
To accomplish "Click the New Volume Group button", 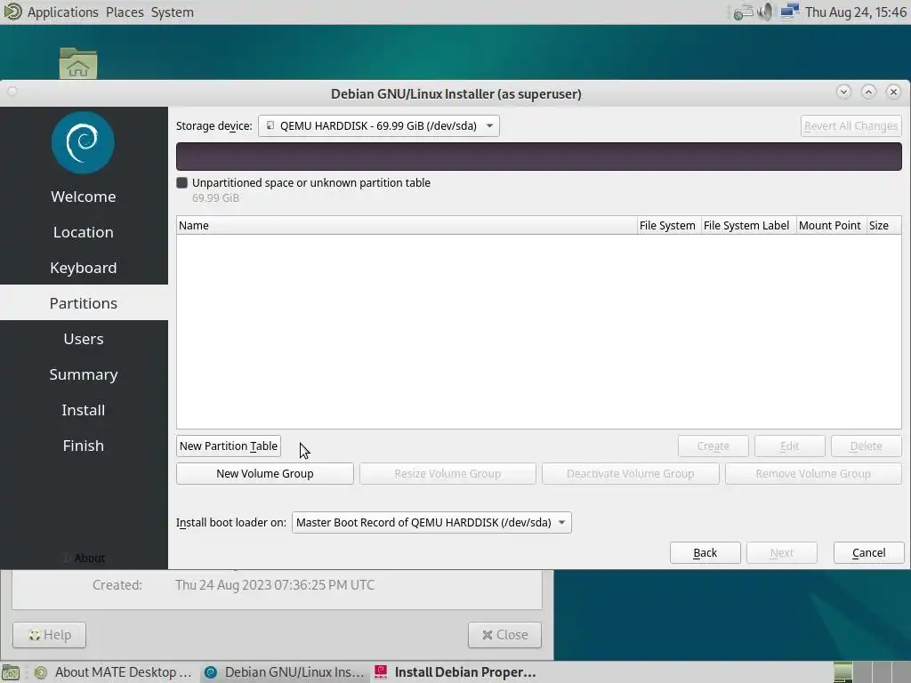I will pos(265,473).
